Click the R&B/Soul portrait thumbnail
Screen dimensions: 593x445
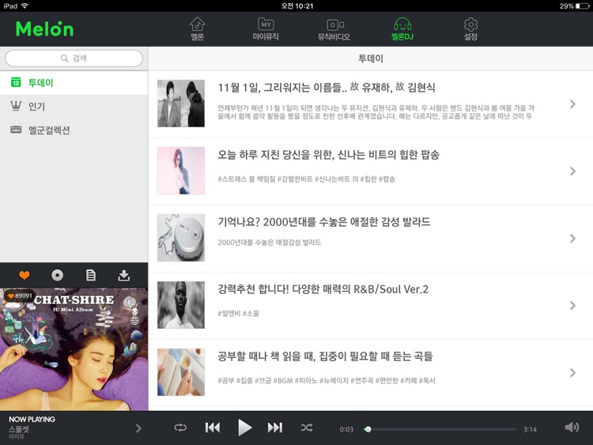pyautogui.click(x=181, y=305)
